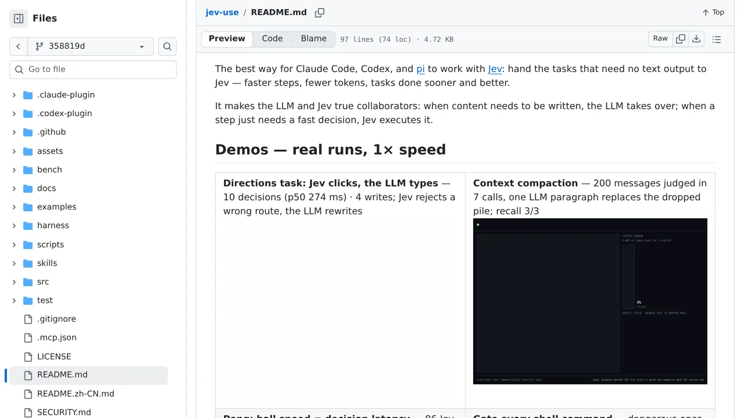Screen dimensions: 744x418
Task: Follow the Jev hyperlink
Action: point(495,69)
